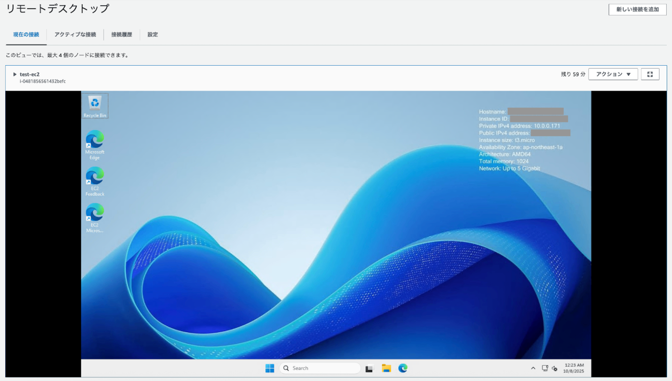This screenshot has height=381, width=672.
Task: Click the network tray icon
Action: (x=545, y=369)
